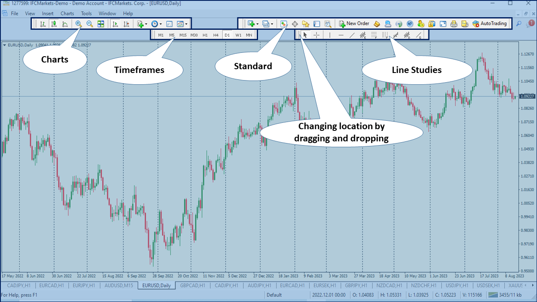Open the Strategy Tester icon
537x302 pixels.
click(327, 24)
